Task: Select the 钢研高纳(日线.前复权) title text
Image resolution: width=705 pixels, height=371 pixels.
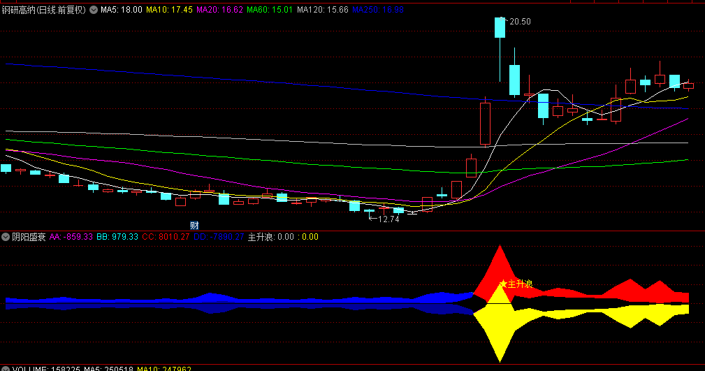Action: 43,10
